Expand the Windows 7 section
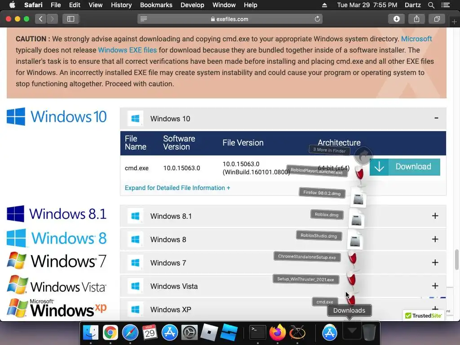The width and height of the screenshot is (460, 345). 435,262
